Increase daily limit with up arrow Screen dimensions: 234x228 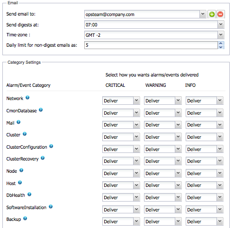pos(221,43)
